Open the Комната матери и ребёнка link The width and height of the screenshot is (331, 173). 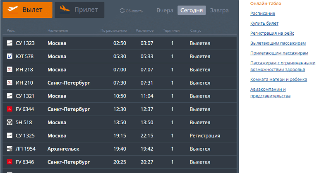click(278, 79)
